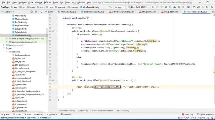Click the project tree vertical scrollbar
Image resolution: width=215 pixels, height=120 pixels.
coord(47,51)
